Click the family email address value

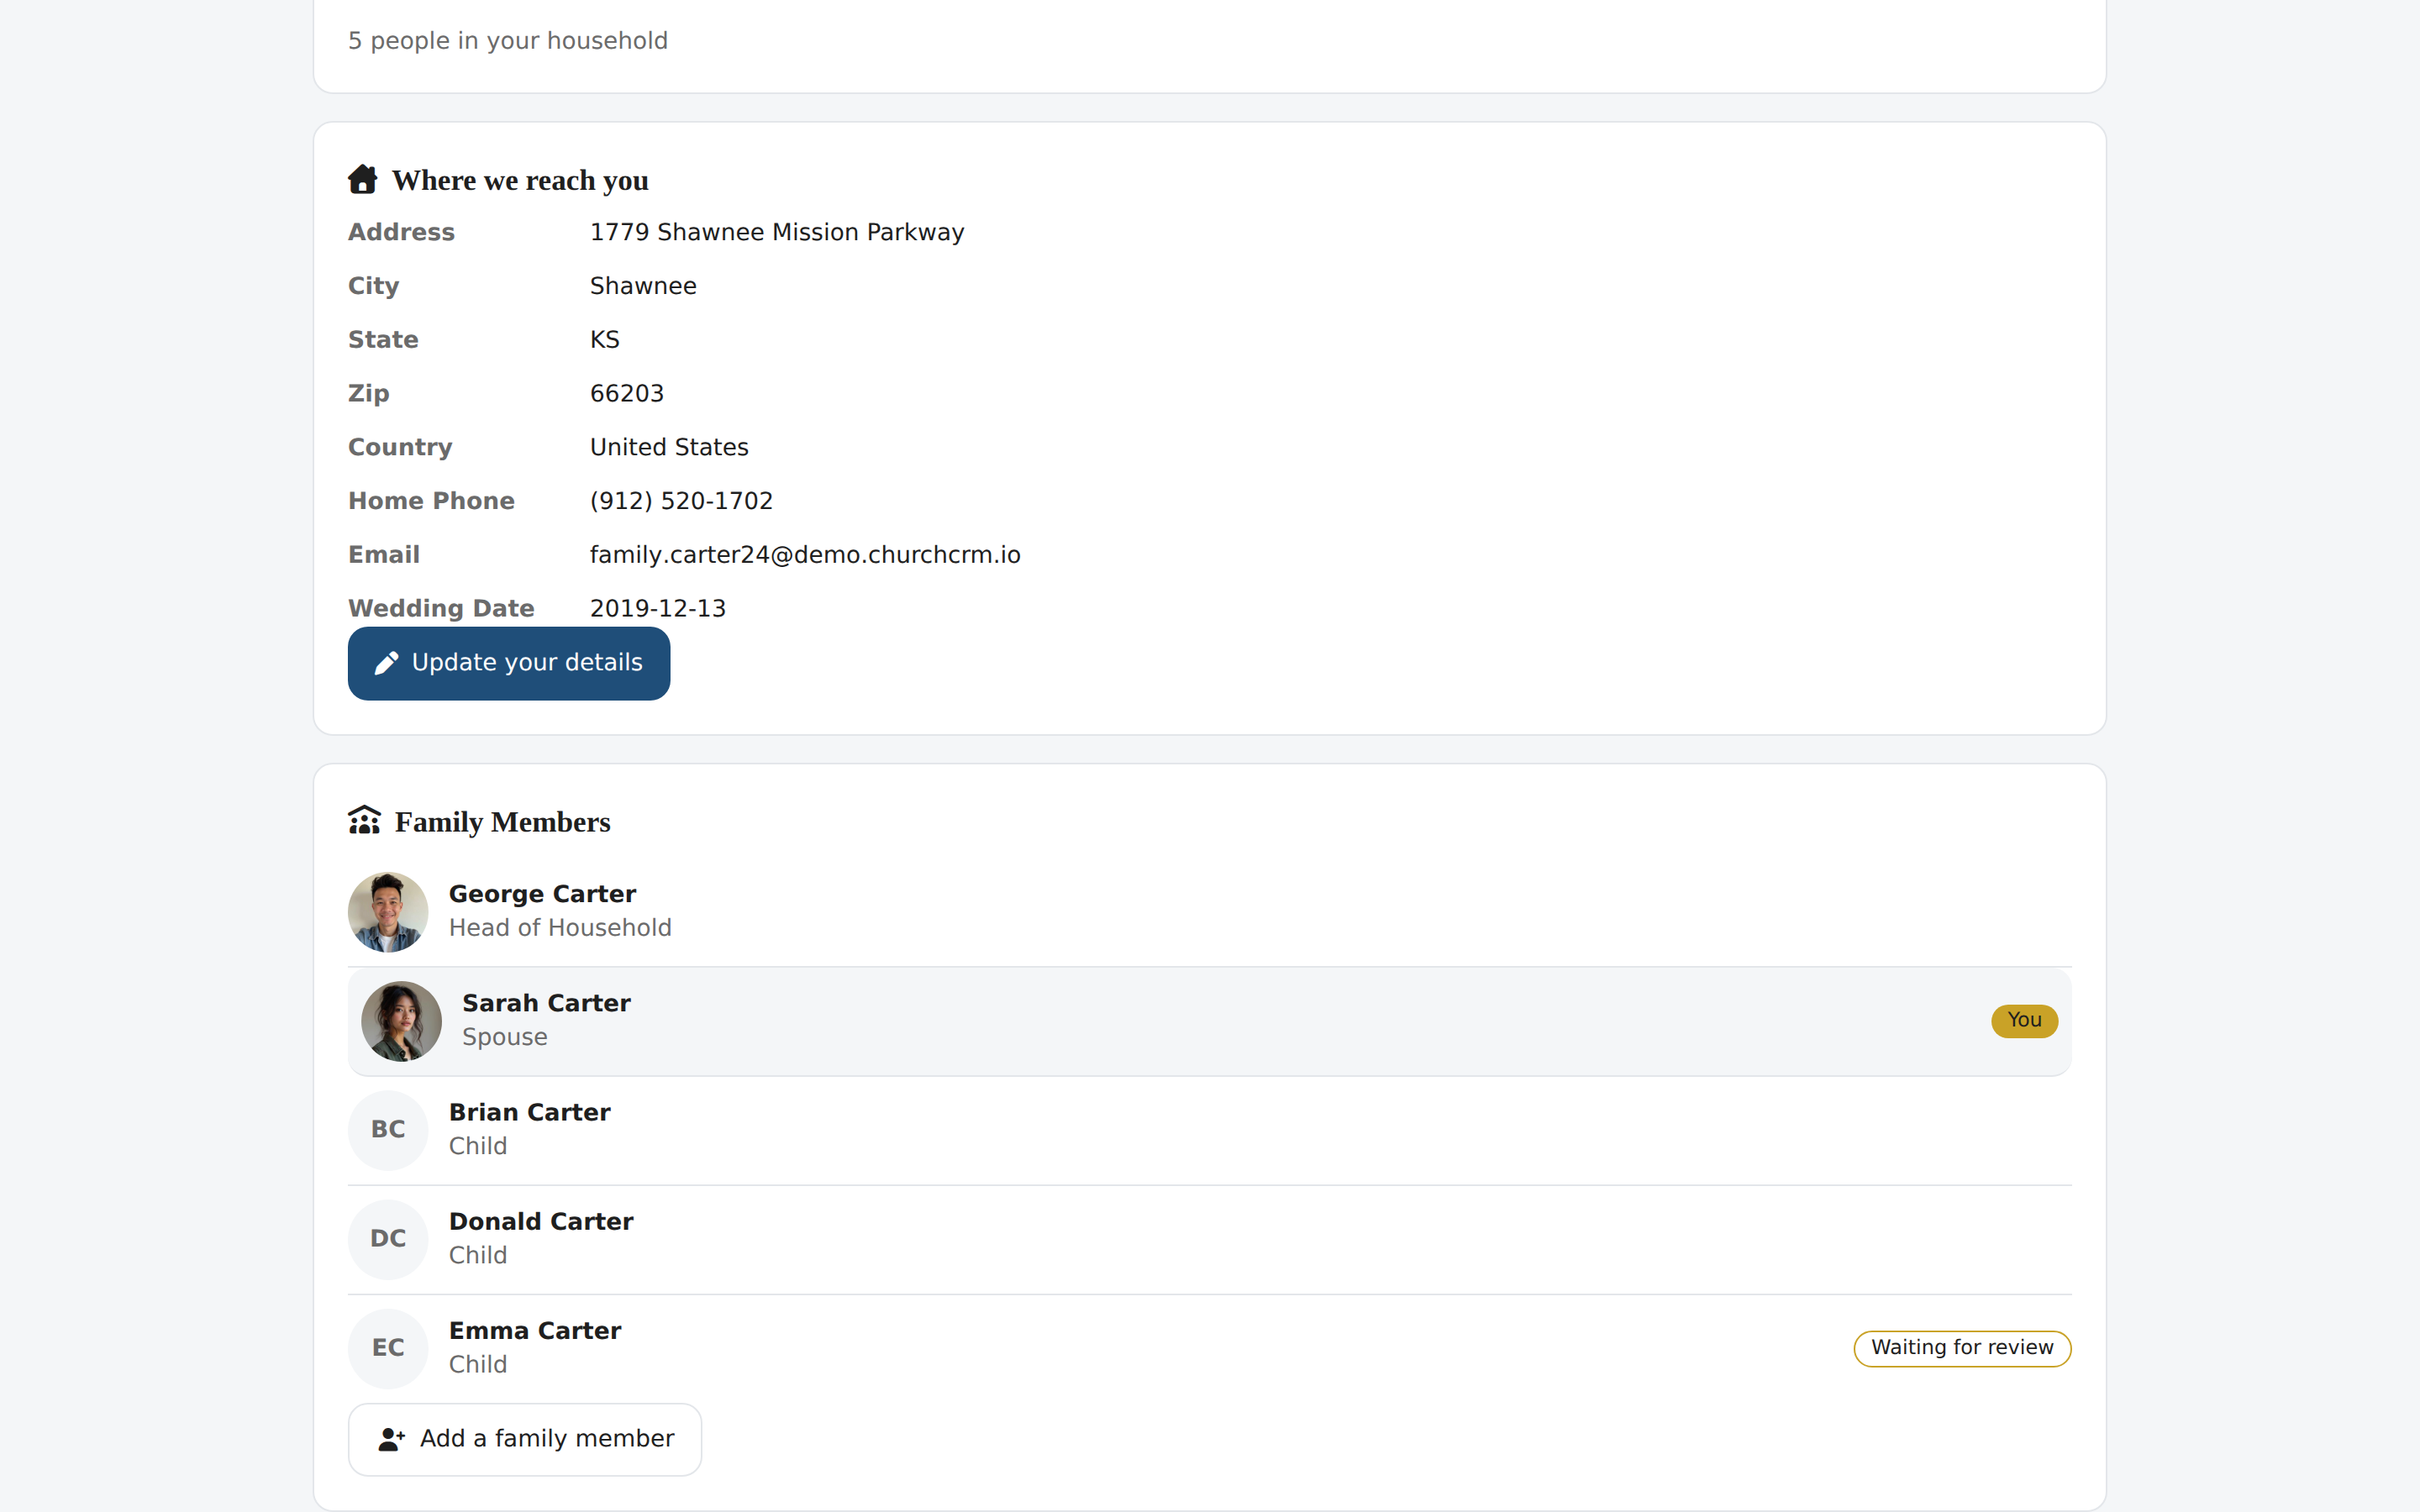pyautogui.click(x=805, y=555)
